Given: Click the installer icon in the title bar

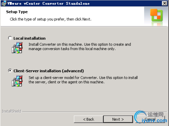Looking at the screenshot, I should [4, 3].
